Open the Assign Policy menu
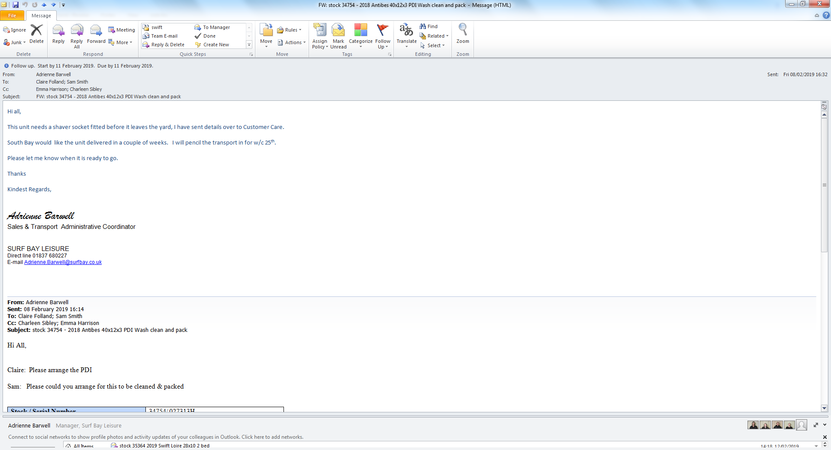Screen dimensions: 831x450 [x=320, y=35]
